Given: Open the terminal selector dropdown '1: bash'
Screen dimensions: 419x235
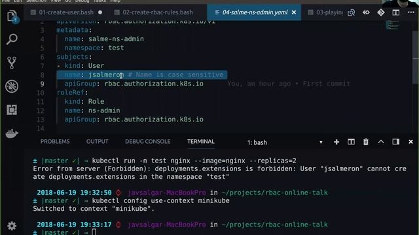Looking at the screenshot, I should coord(285,142).
